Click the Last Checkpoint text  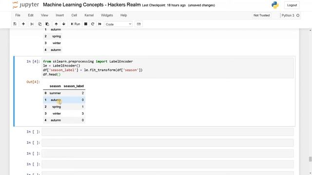point(164,5)
